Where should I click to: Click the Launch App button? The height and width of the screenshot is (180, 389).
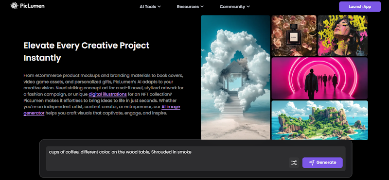tap(360, 7)
